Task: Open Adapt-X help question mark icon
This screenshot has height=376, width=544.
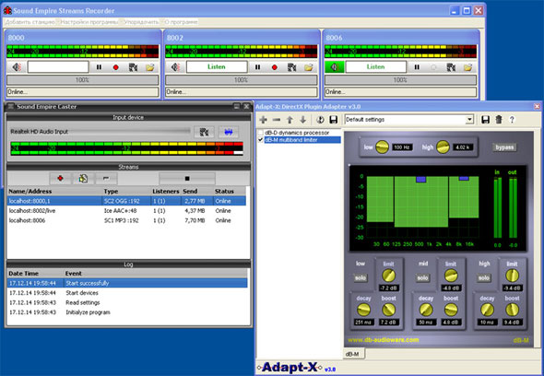Action: pyautogui.click(x=512, y=120)
